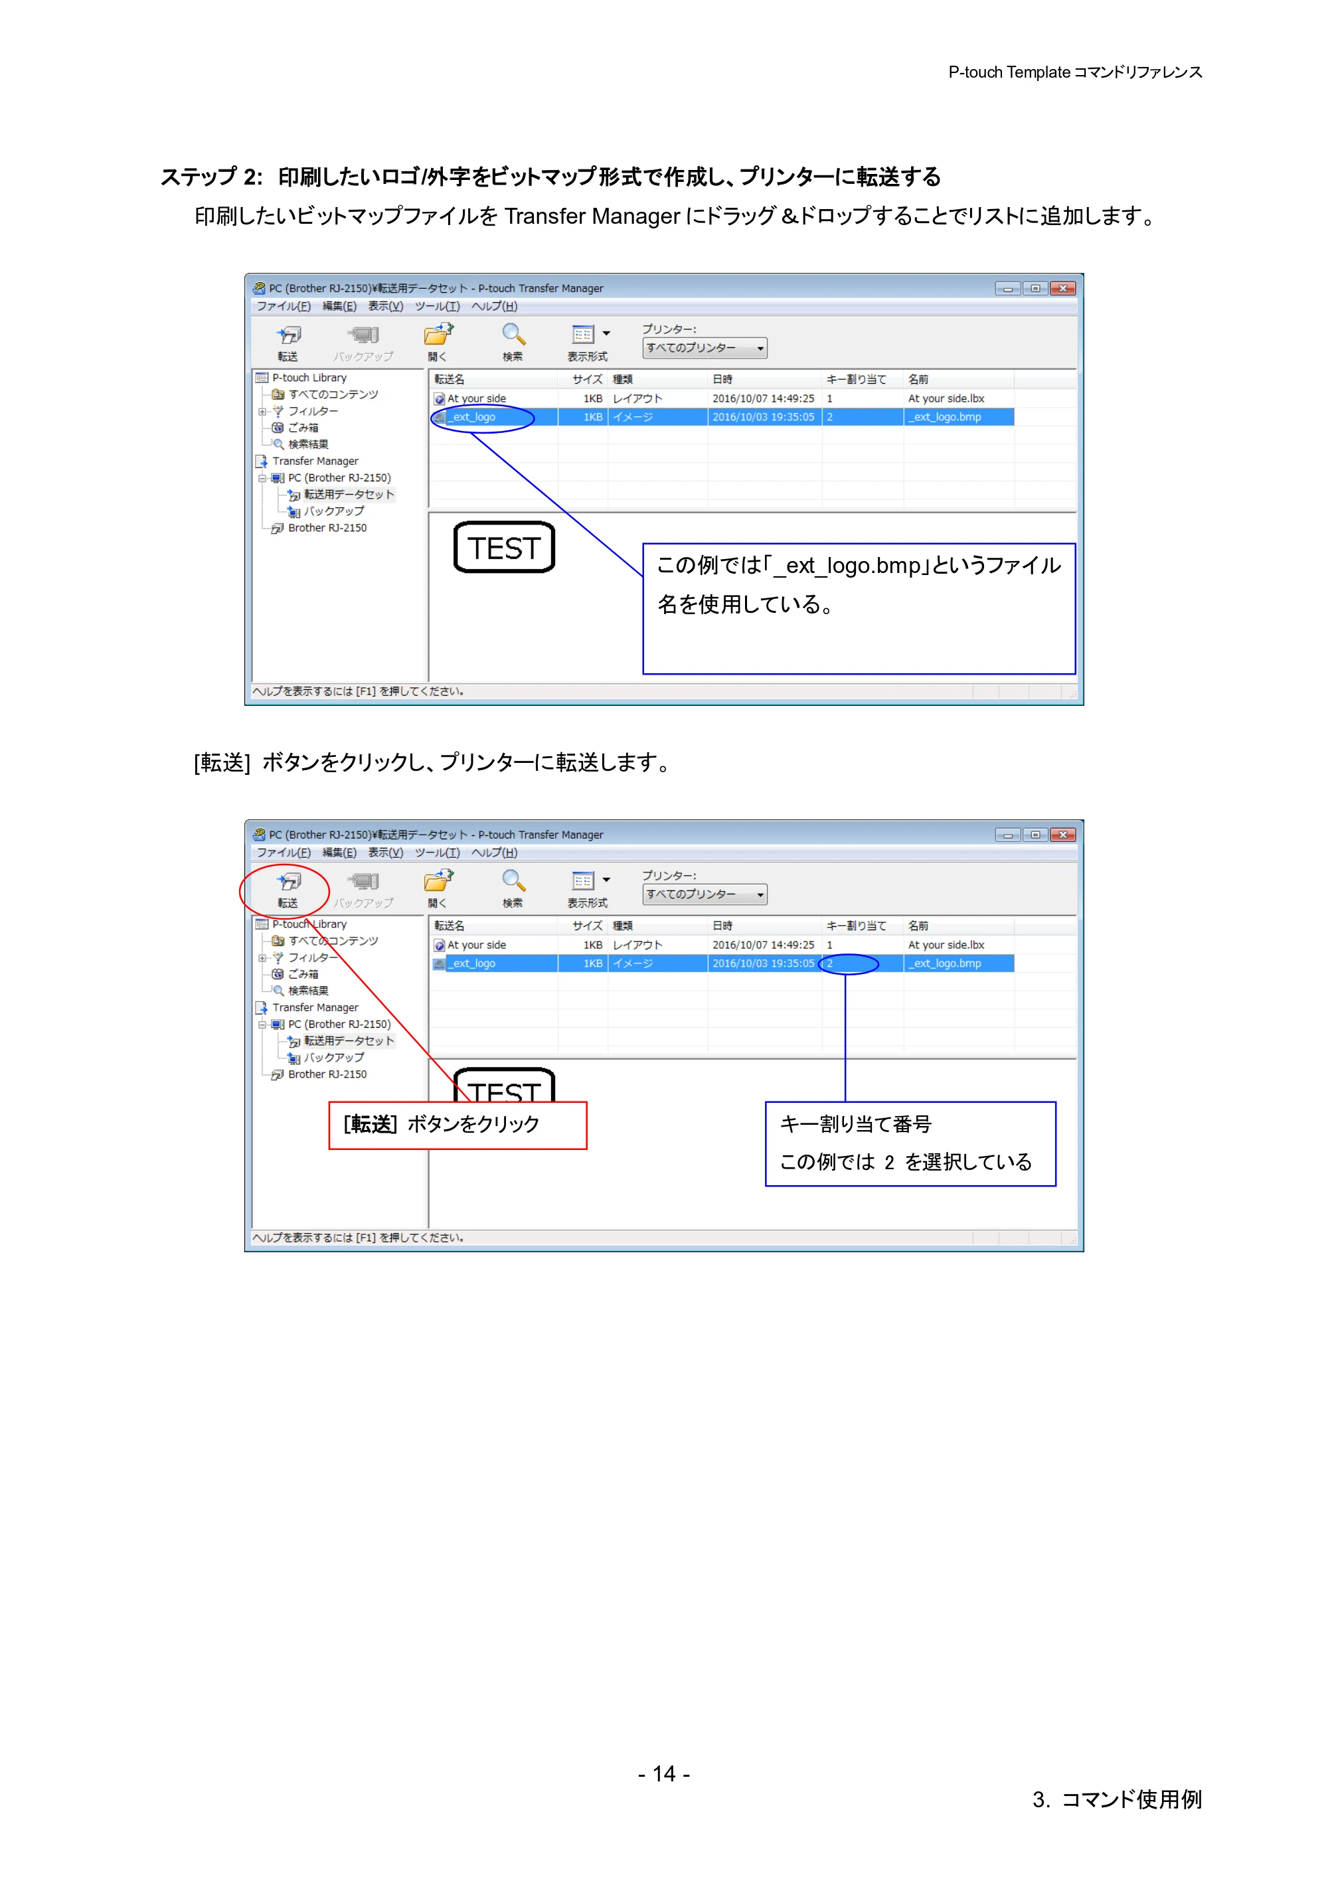Click the 表示形式 view icon in upper window
The width and height of the screenshot is (1328, 1879).
click(582, 335)
